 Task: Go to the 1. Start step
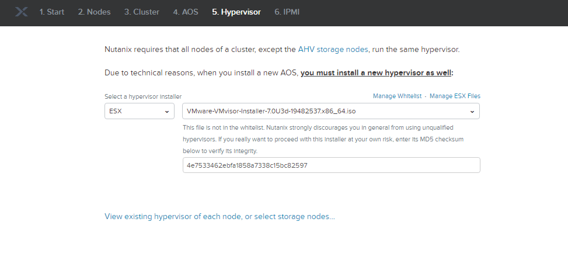[51, 12]
